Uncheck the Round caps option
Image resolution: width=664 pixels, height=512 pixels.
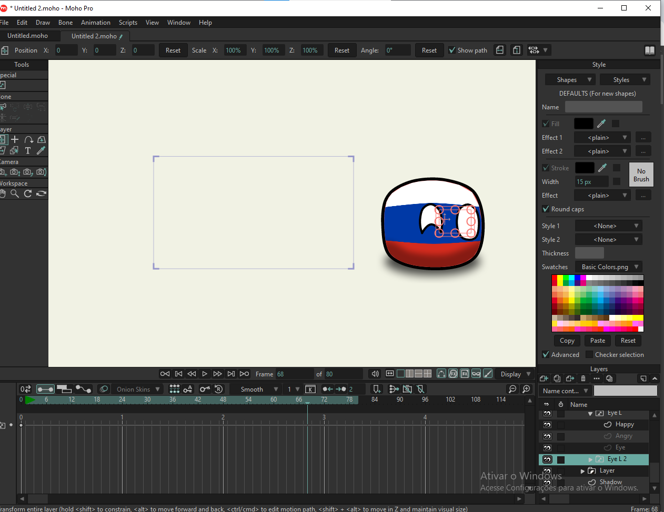pyautogui.click(x=546, y=209)
